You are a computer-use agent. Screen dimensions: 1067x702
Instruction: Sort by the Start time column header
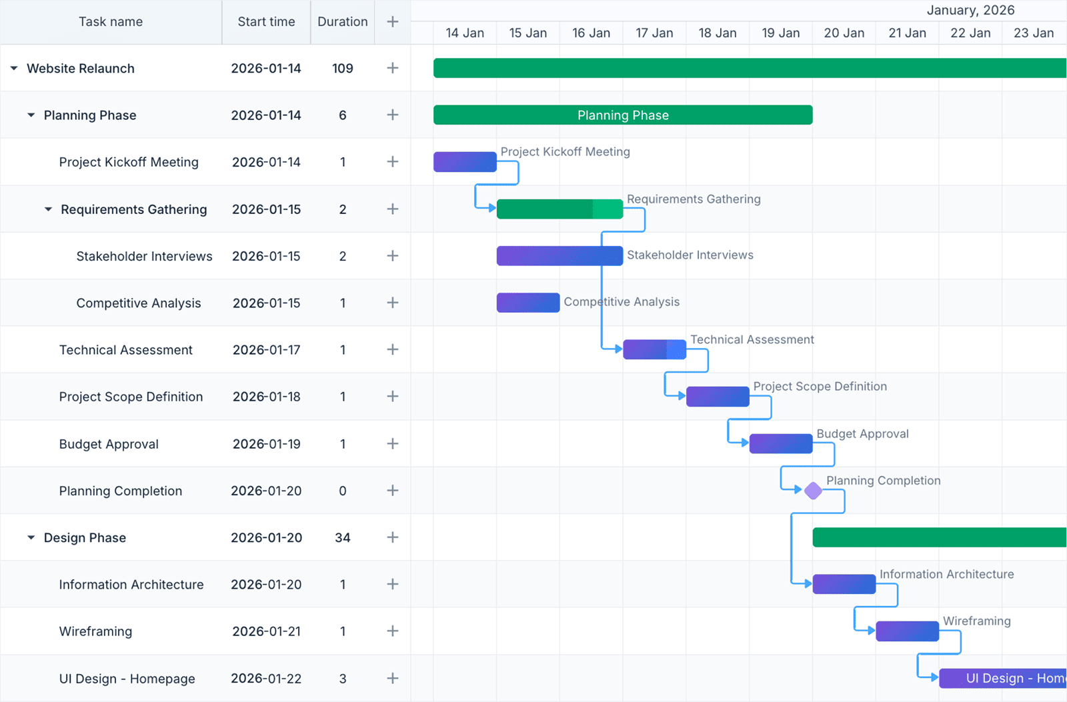point(266,22)
